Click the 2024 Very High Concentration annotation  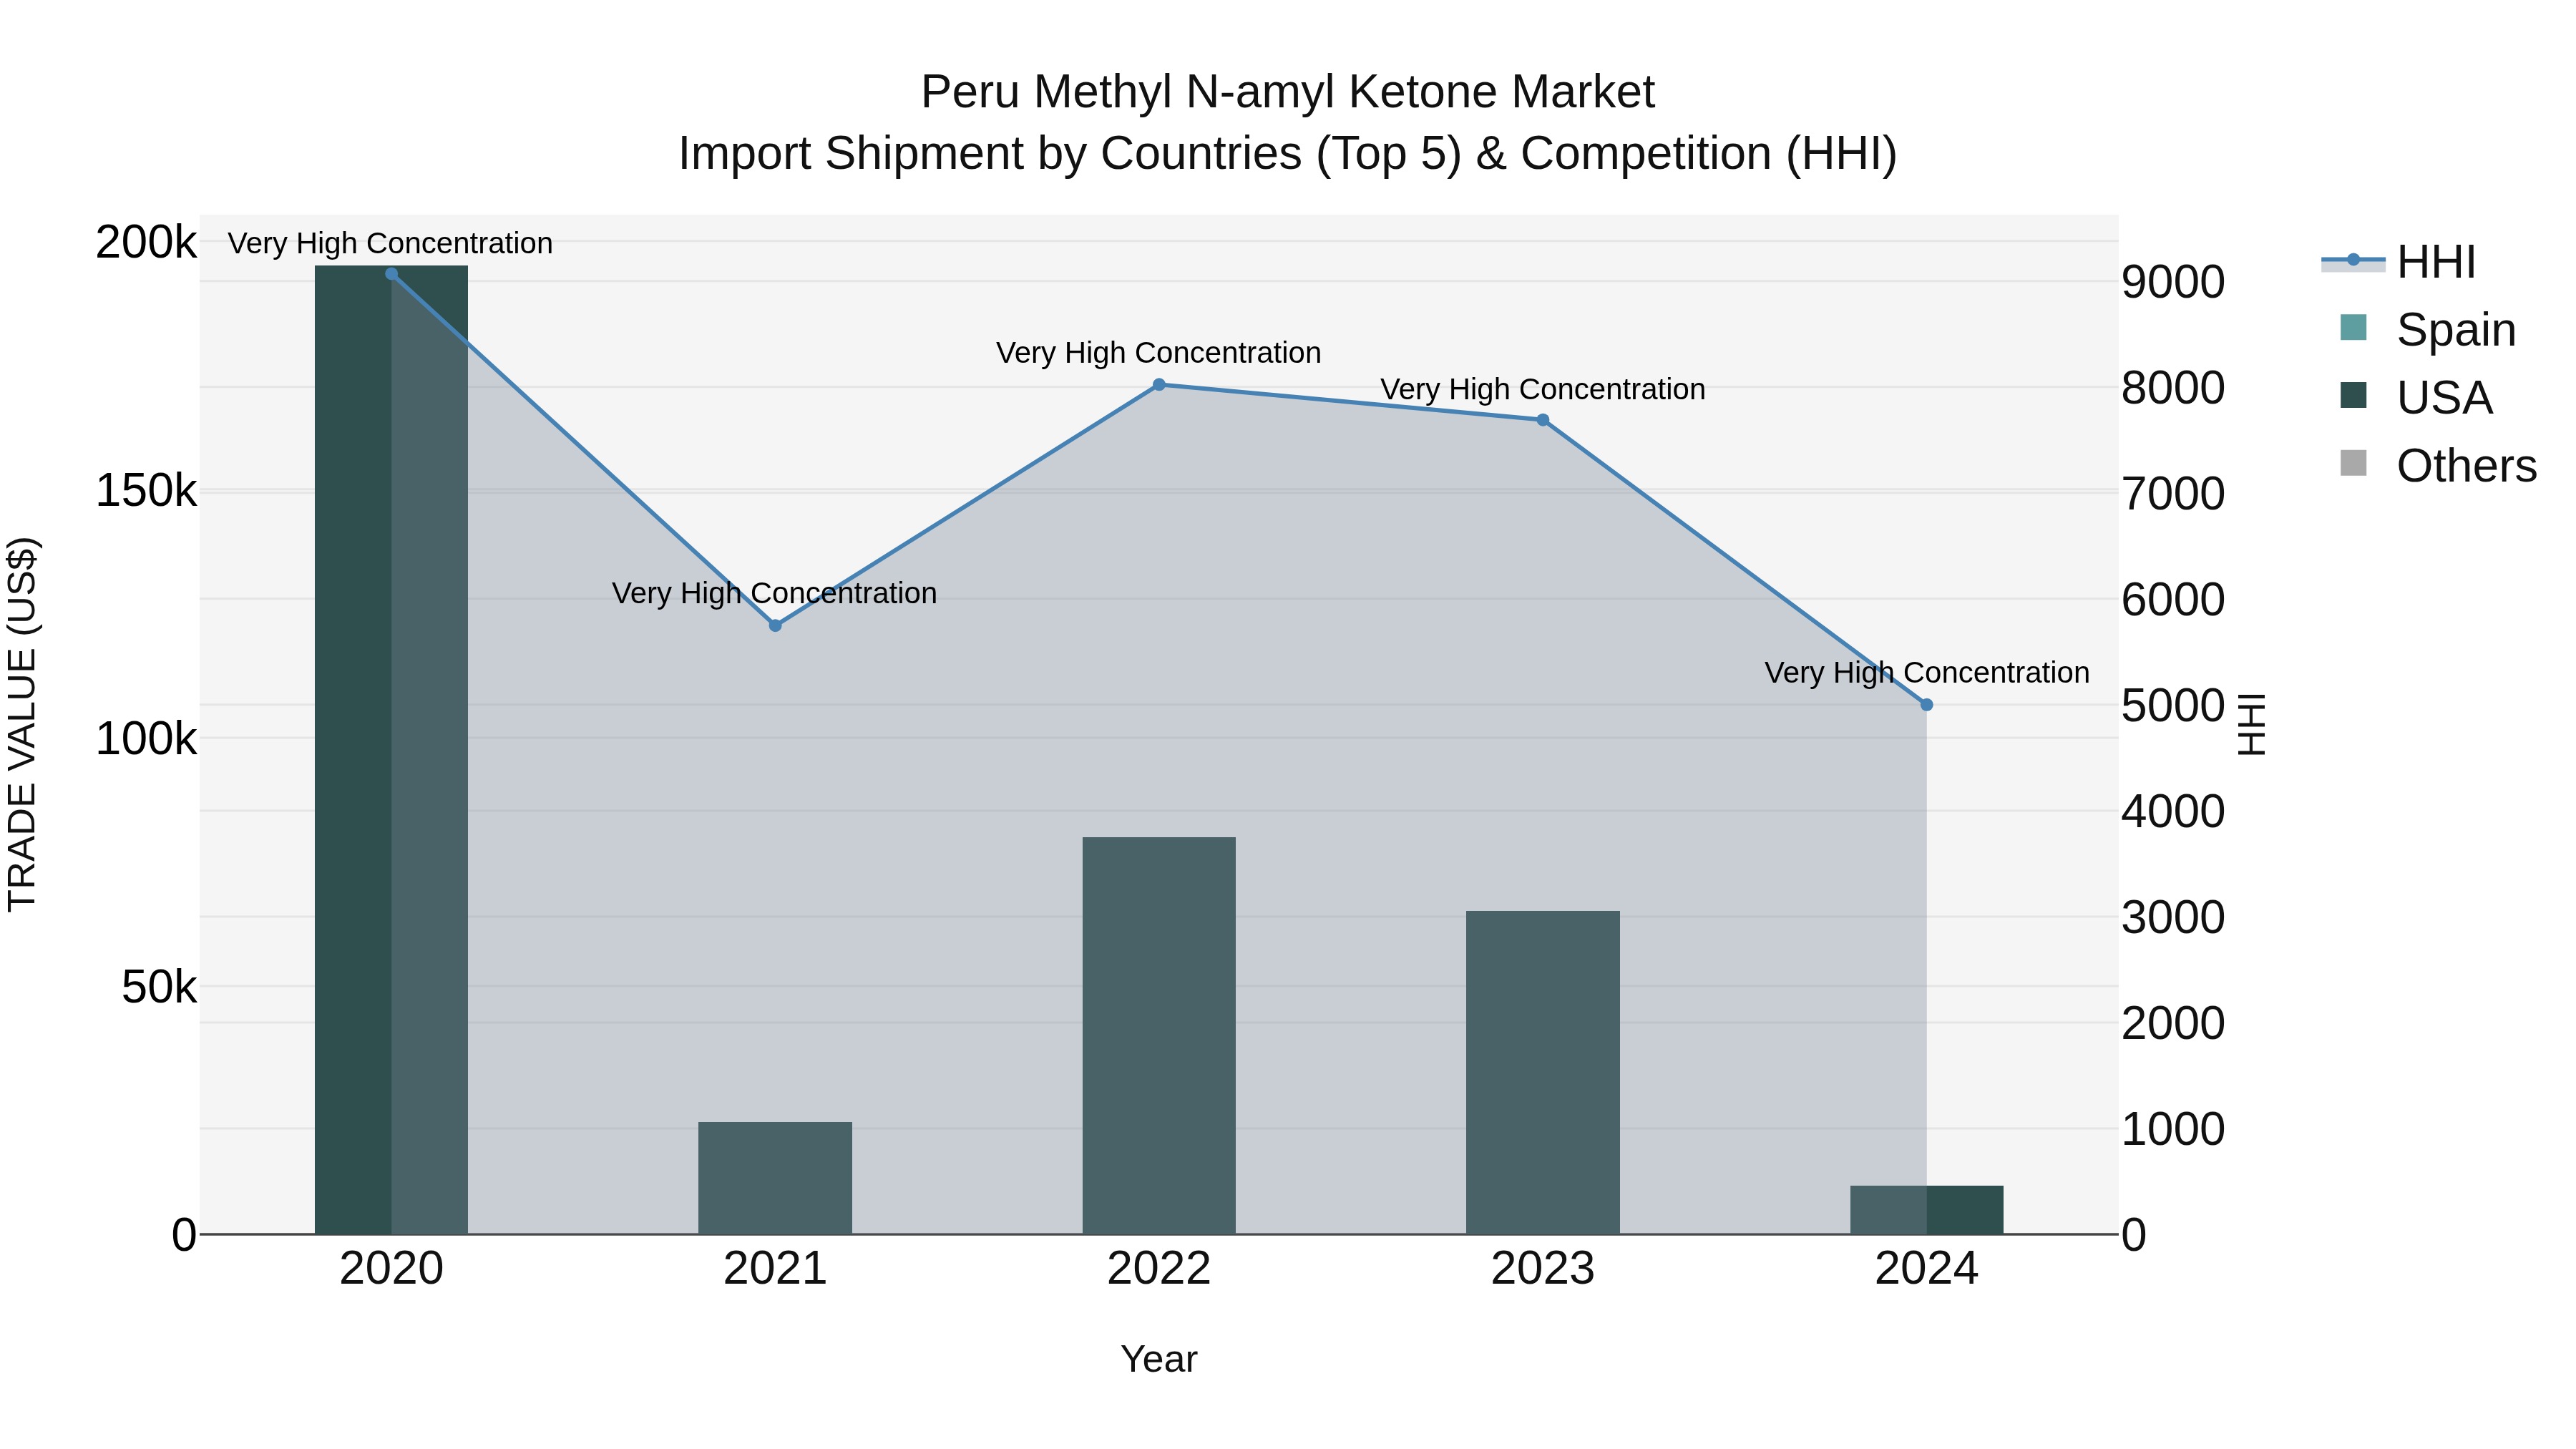coord(1927,673)
